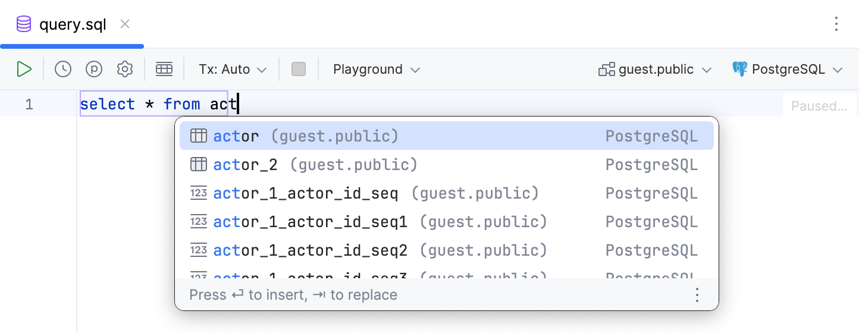Toggle in-editor results table icon
The image size is (859, 333).
pyautogui.click(x=164, y=70)
